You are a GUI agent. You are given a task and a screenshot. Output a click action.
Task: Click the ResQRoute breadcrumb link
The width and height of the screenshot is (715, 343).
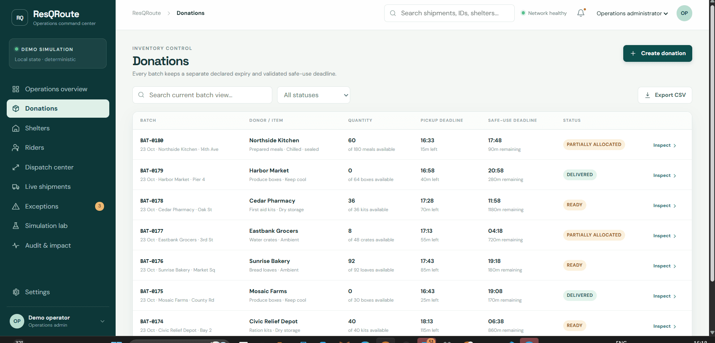[147, 13]
